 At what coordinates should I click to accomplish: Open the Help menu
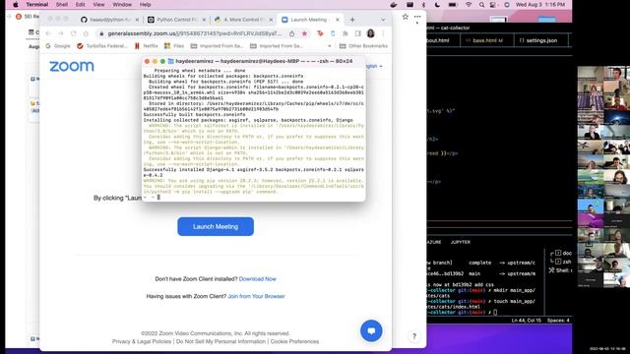click(x=145, y=5)
